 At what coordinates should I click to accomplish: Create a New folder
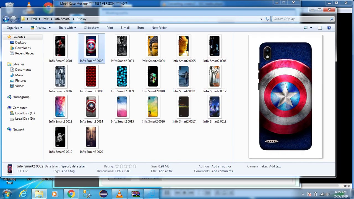[x=159, y=28]
